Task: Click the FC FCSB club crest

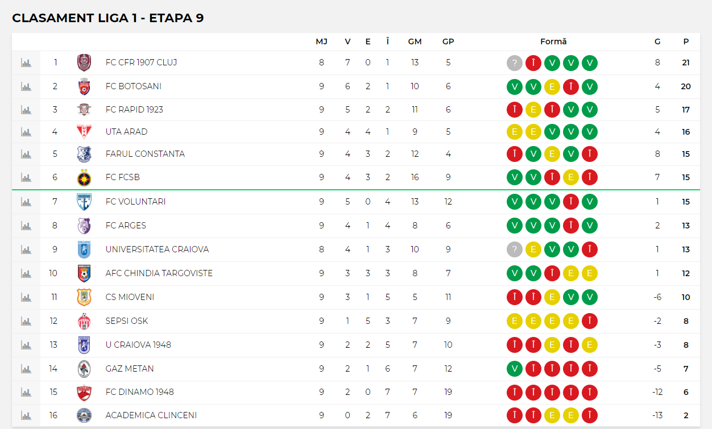Action: [x=84, y=178]
